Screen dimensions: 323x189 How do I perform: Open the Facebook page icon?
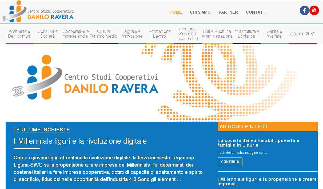pos(304,10)
